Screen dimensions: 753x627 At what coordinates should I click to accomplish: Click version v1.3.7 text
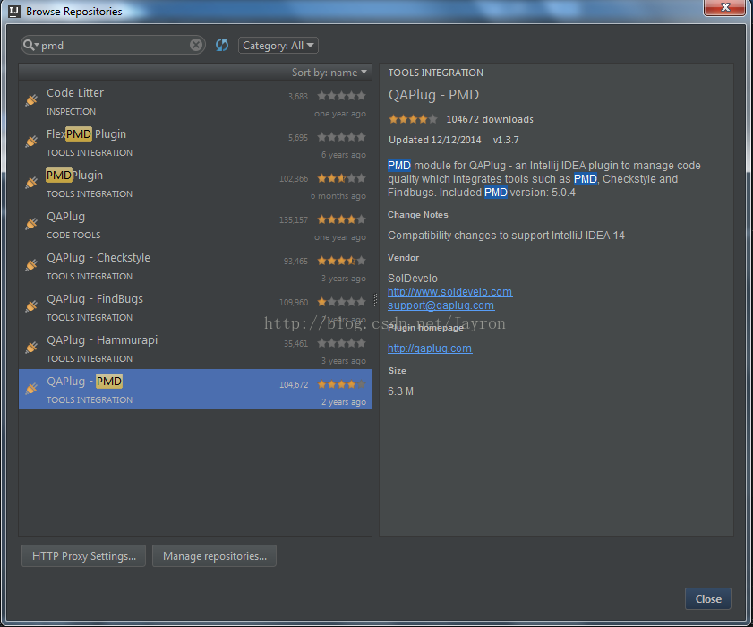(x=506, y=140)
